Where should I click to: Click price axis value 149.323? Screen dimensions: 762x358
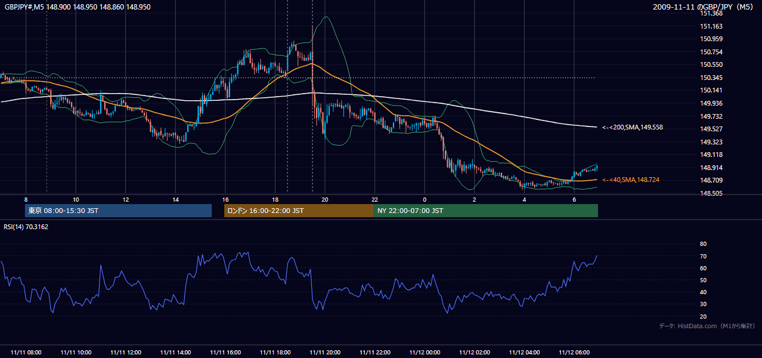pos(712,142)
